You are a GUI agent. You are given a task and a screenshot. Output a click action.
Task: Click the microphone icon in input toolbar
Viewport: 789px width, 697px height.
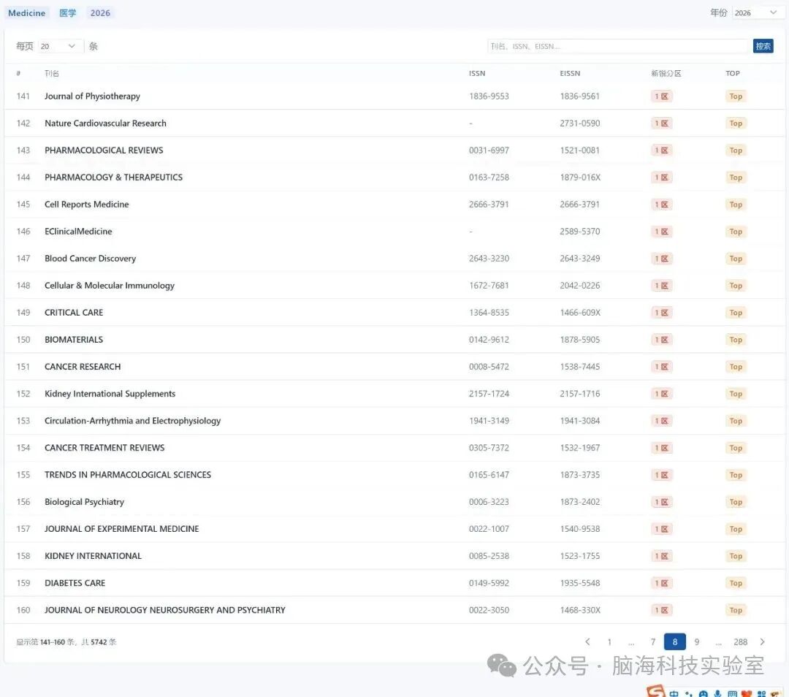(x=717, y=693)
